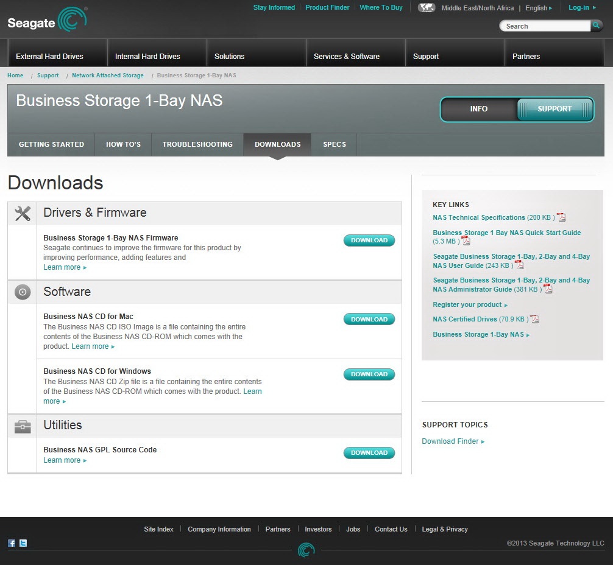Screen dimensions: 613x565
Task: Switch to the INFO toggle option
Action: 479,109
